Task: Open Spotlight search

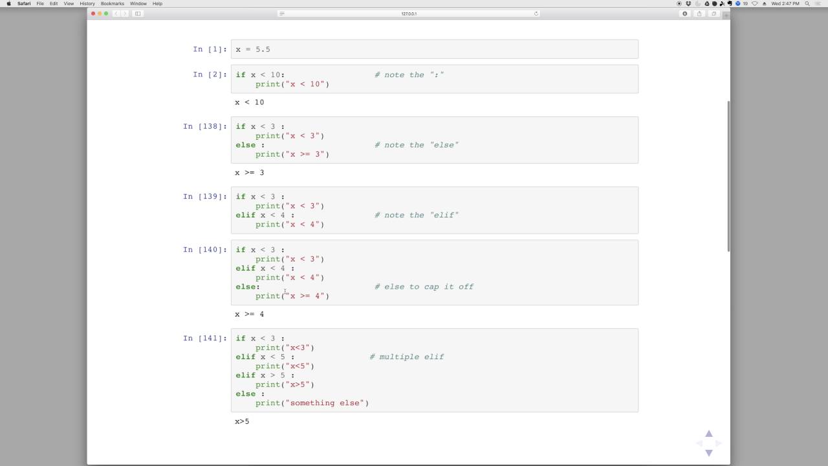Action: tap(807, 3)
